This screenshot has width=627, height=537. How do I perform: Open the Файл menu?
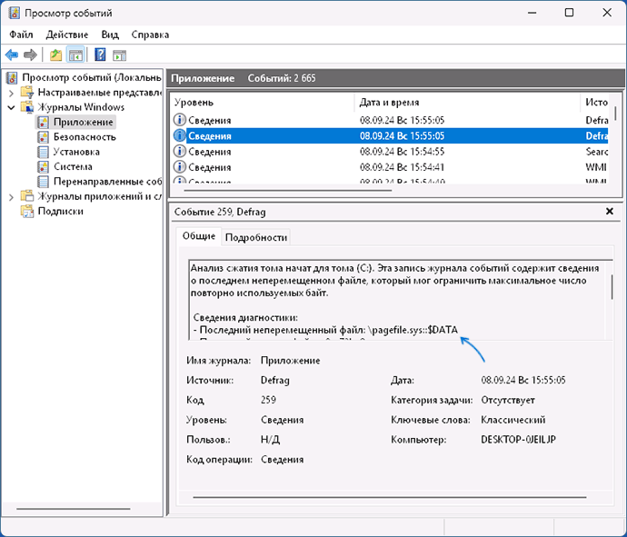point(21,35)
